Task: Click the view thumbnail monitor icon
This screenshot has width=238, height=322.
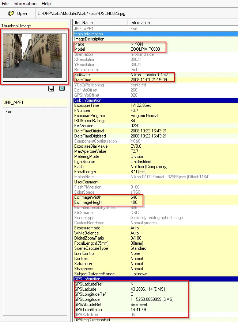Action: point(62,89)
